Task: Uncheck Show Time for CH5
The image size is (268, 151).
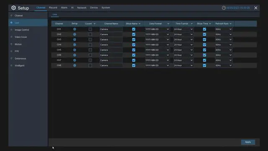Action: (204, 50)
